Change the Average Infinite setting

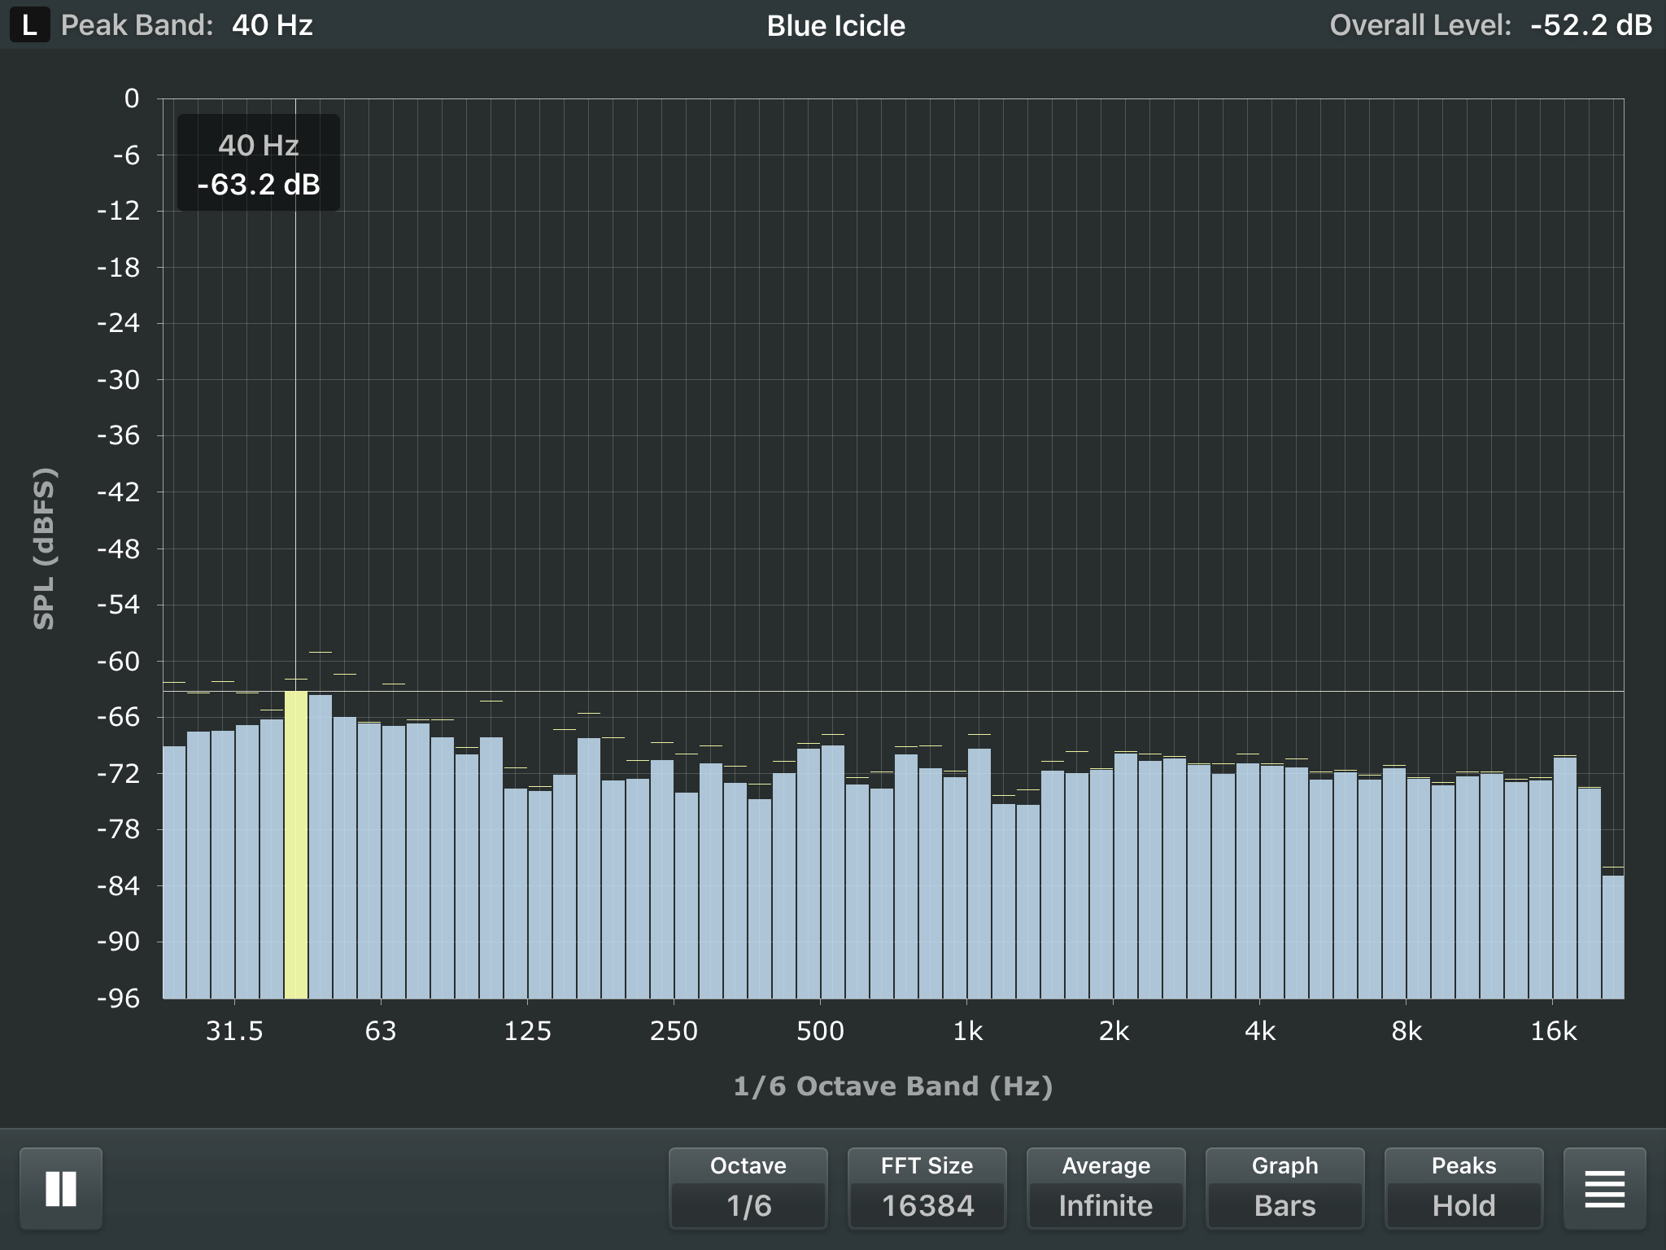1106,1188
